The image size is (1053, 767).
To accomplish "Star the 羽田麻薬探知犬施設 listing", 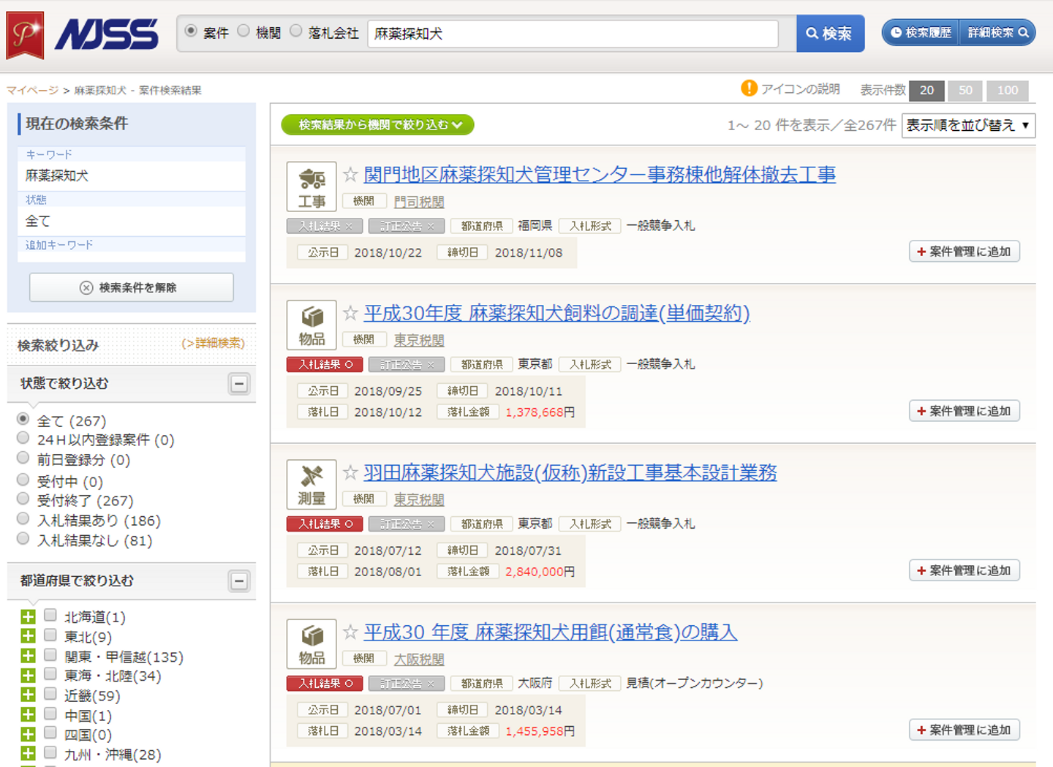I will tap(350, 472).
